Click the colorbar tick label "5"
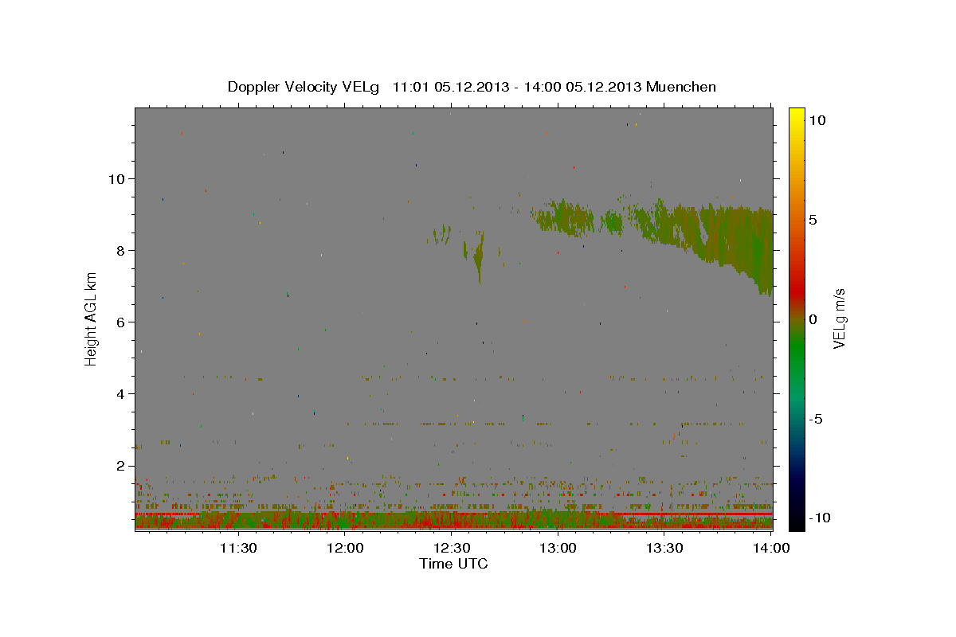The width and height of the screenshot is (956, 637). pyautogui.click(x=812, y=220)
